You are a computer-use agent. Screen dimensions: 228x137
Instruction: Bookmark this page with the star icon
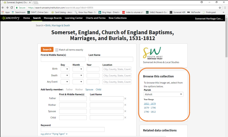click(x=220, y=8)
